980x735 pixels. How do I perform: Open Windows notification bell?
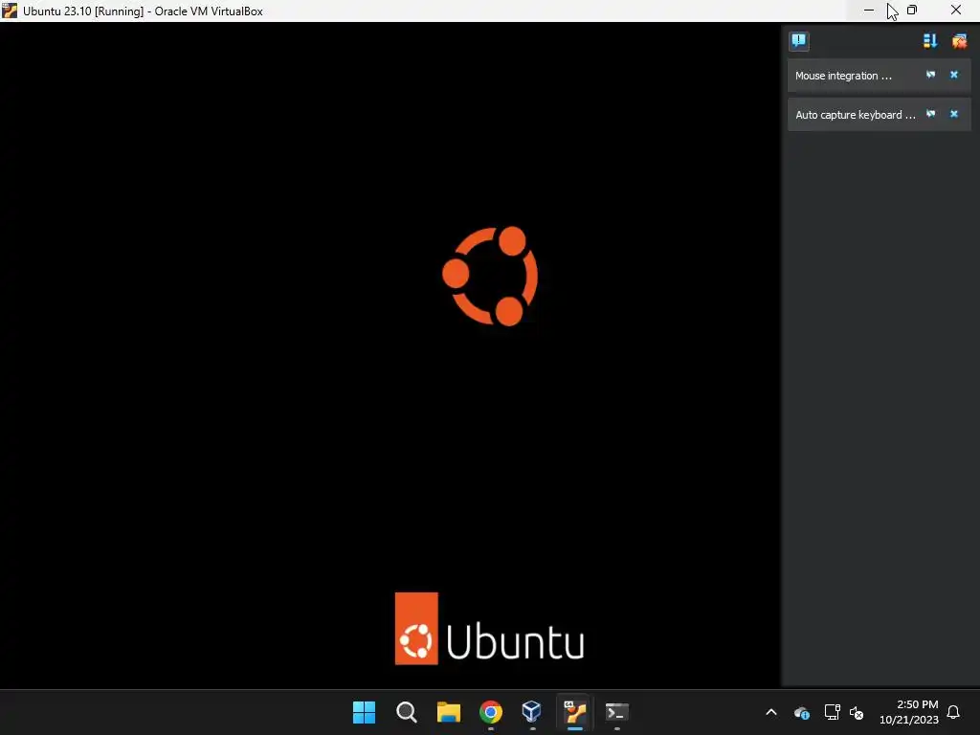click(953, 712)
